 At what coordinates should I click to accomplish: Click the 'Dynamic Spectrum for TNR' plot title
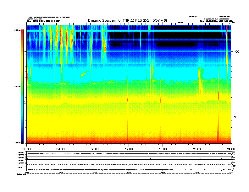[128, 20]
